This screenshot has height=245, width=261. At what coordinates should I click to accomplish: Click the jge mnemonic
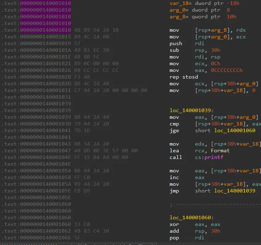point(174,130)
